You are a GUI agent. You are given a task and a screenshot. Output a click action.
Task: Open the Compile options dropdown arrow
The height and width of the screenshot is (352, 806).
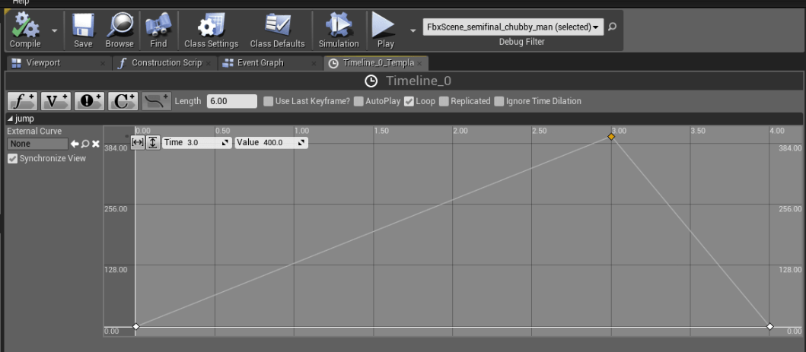(54, 30)
